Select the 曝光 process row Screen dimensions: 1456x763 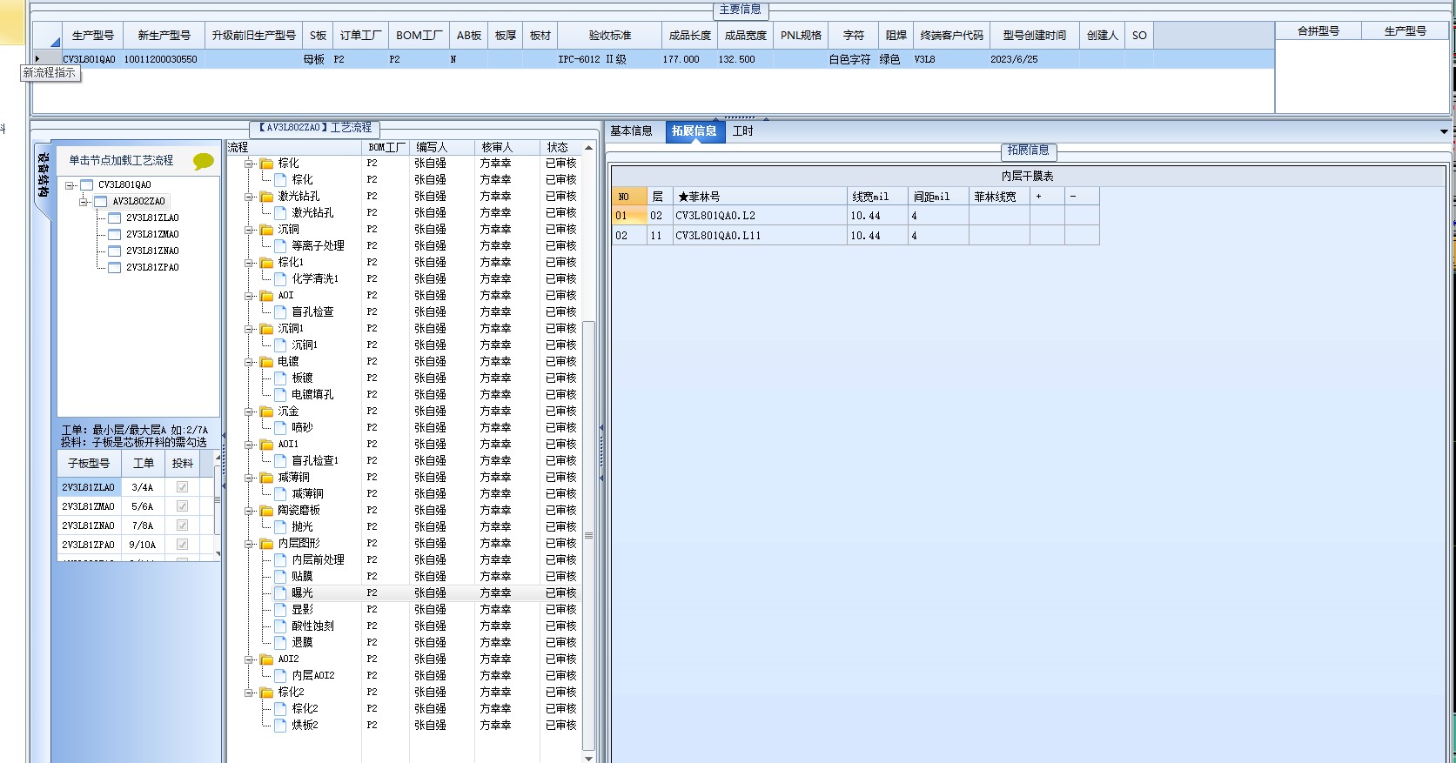406,593
